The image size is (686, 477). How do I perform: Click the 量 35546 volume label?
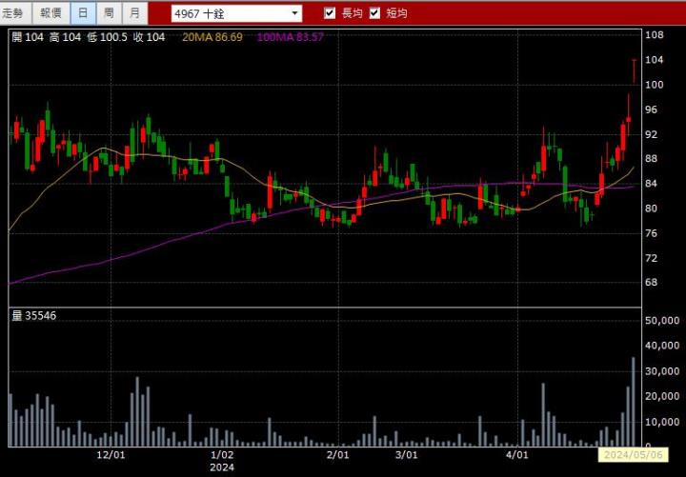33,315
